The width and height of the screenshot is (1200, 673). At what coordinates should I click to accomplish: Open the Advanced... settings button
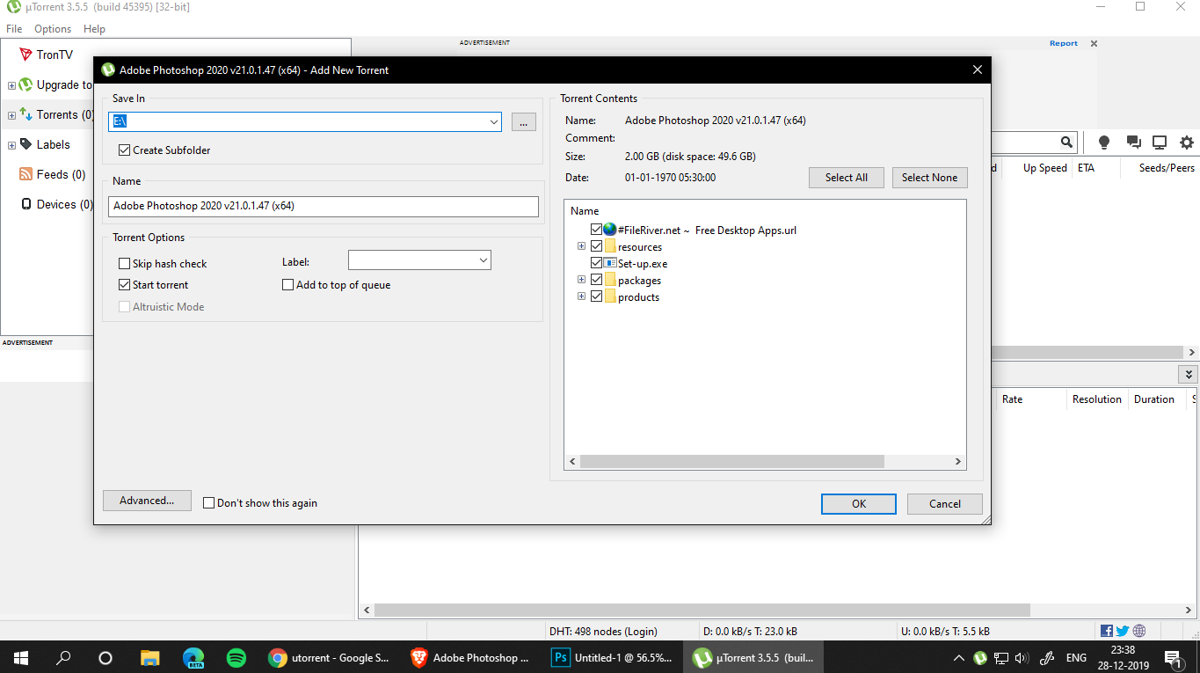pyautogui.click(x=147, y=501)
